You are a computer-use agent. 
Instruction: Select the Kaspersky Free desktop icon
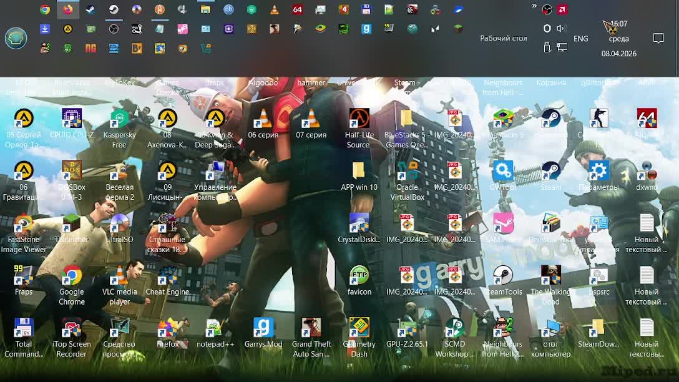(120, 129)
